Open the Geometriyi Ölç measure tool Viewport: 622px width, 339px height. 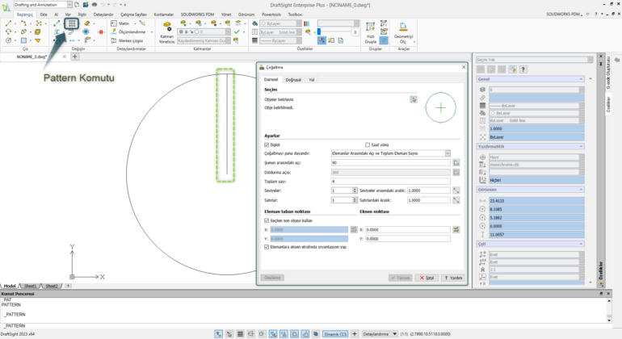pyautogui.click(x=403, y=32)
